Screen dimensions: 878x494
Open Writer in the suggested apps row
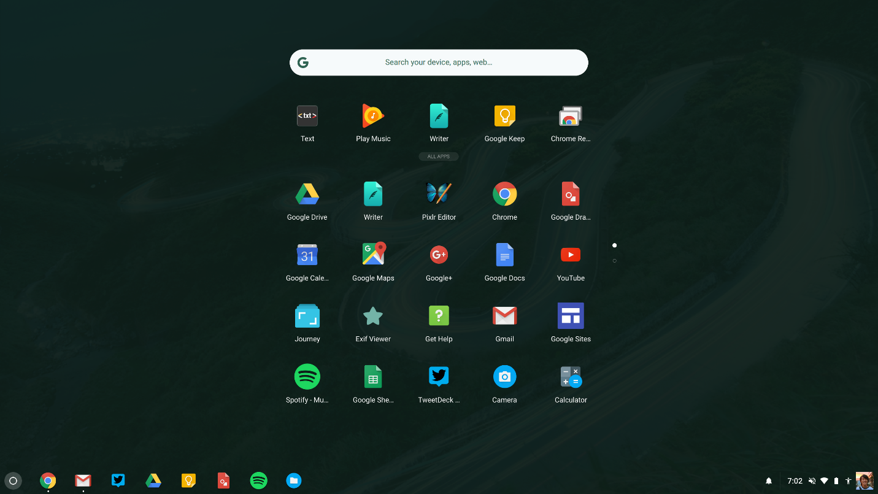pos(439,116)
